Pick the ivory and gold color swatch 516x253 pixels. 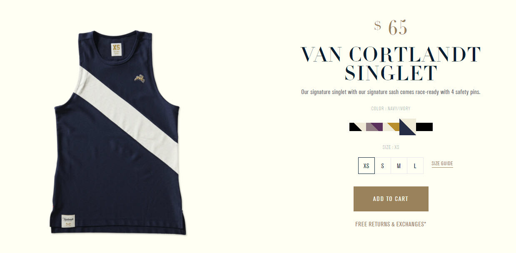tap(391, 127)
